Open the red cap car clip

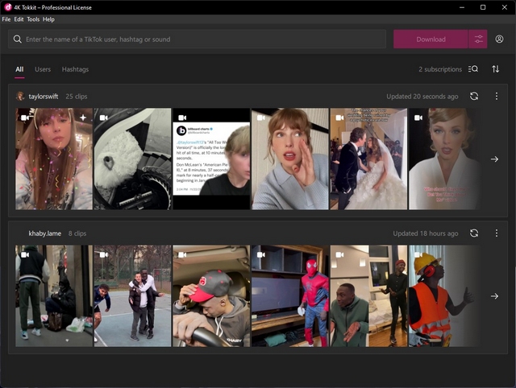tap(211, 295)
